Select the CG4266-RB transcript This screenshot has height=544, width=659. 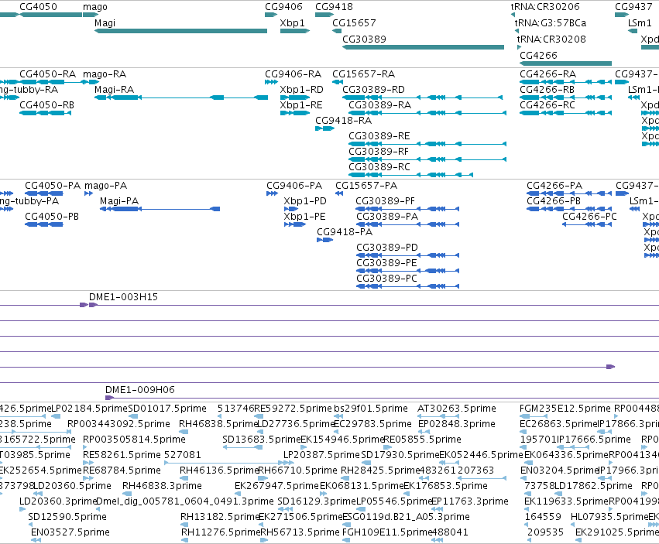(566, 98)
